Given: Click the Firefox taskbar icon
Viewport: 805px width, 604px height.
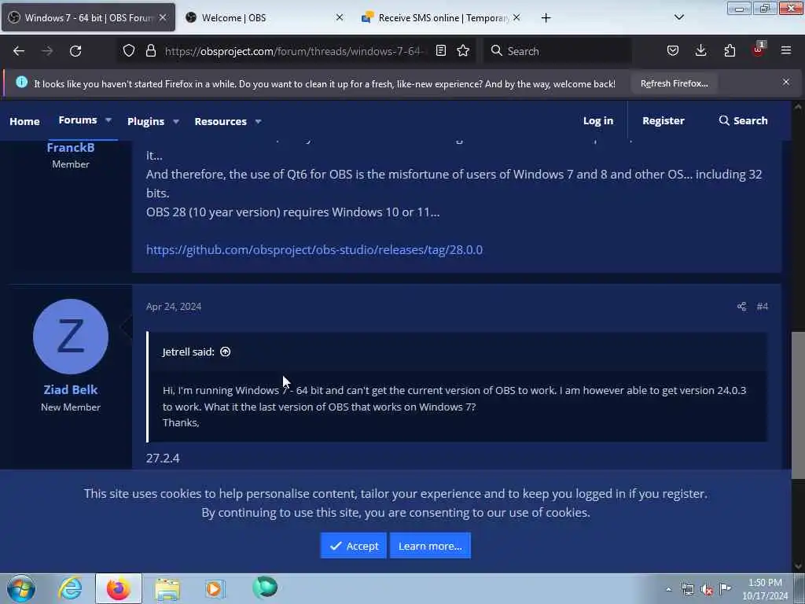Looking at the screenshot, I should tap(118, 588).
